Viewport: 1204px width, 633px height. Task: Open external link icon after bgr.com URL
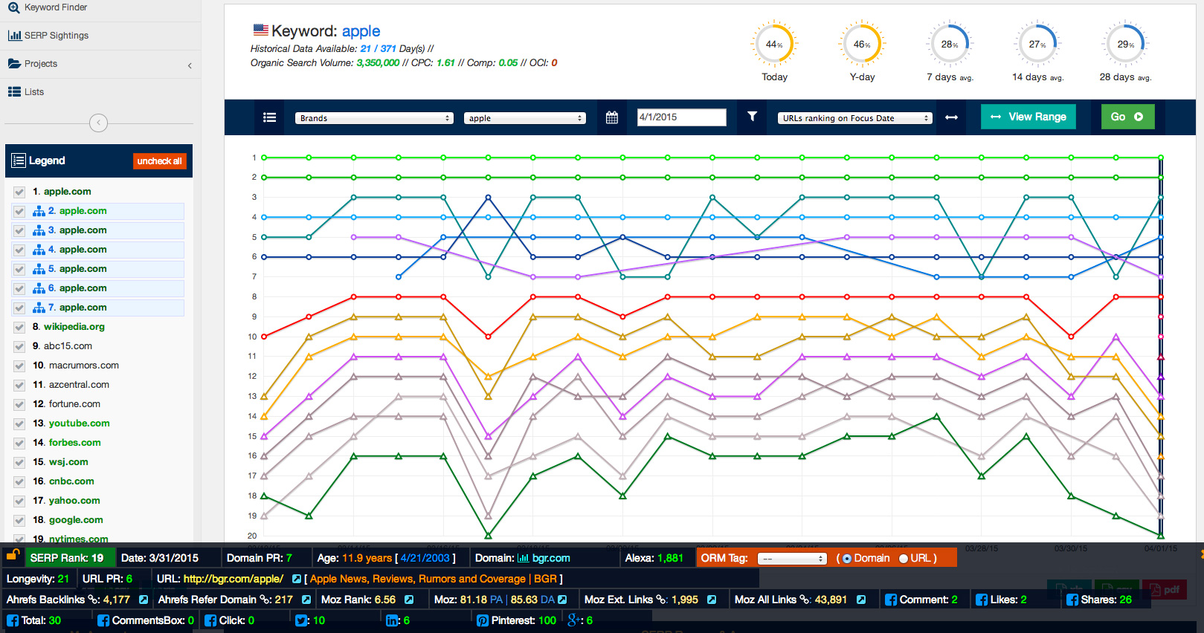click(297, 579)
